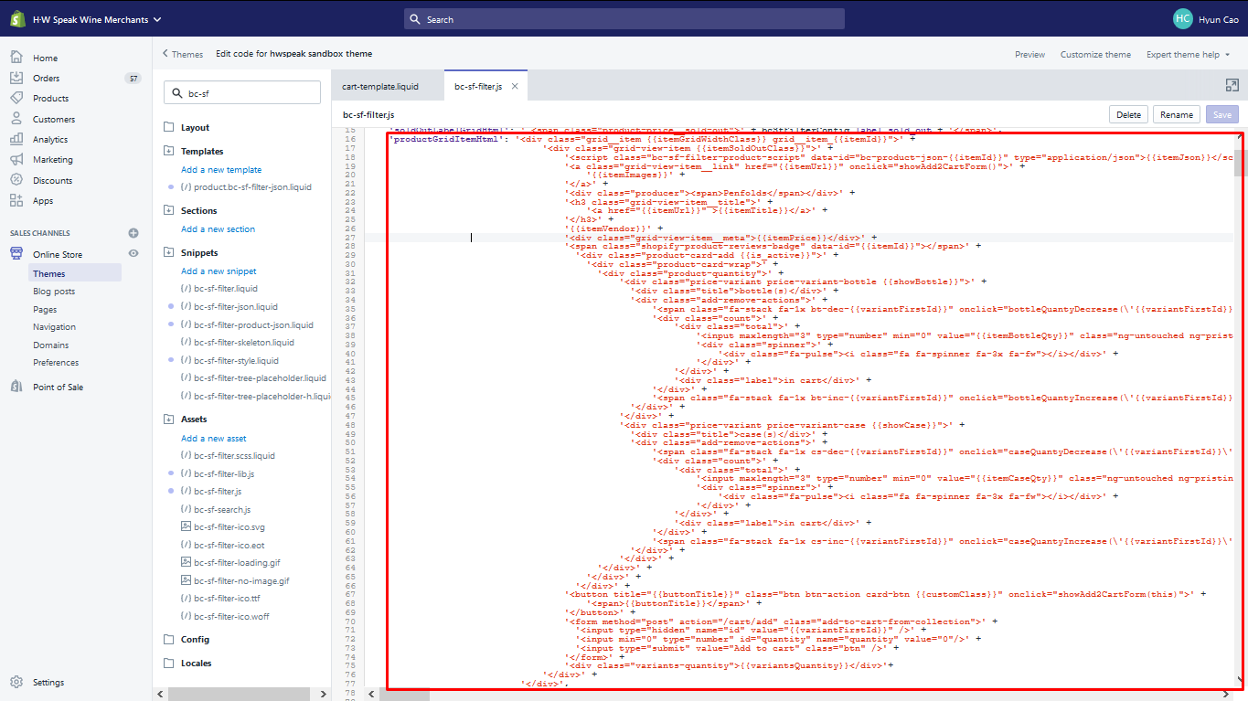Expand editor to full screen
Screen dimensions: 1248x701
coord(1232,85)
